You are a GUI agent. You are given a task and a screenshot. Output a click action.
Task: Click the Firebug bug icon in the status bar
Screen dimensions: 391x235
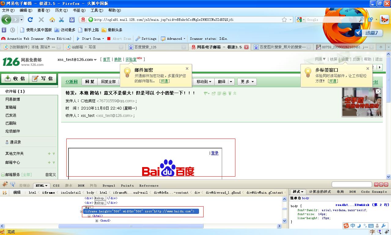coord(386,232)
